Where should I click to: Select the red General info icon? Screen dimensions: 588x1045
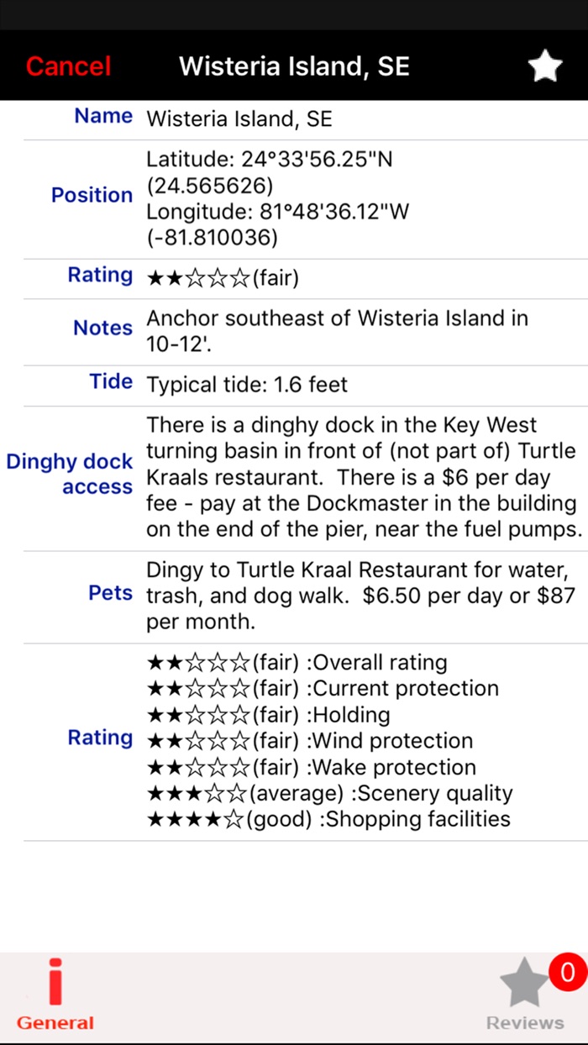[55, 982]
